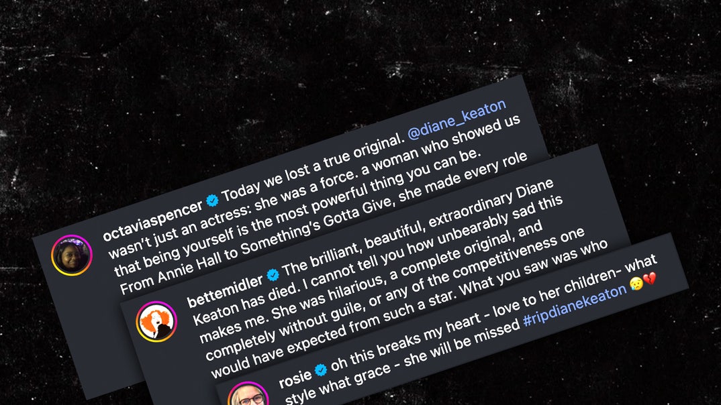721x405 pixels.
Task: Click bettemidler's orange-haired profile avatar
Action: point(156,321)
